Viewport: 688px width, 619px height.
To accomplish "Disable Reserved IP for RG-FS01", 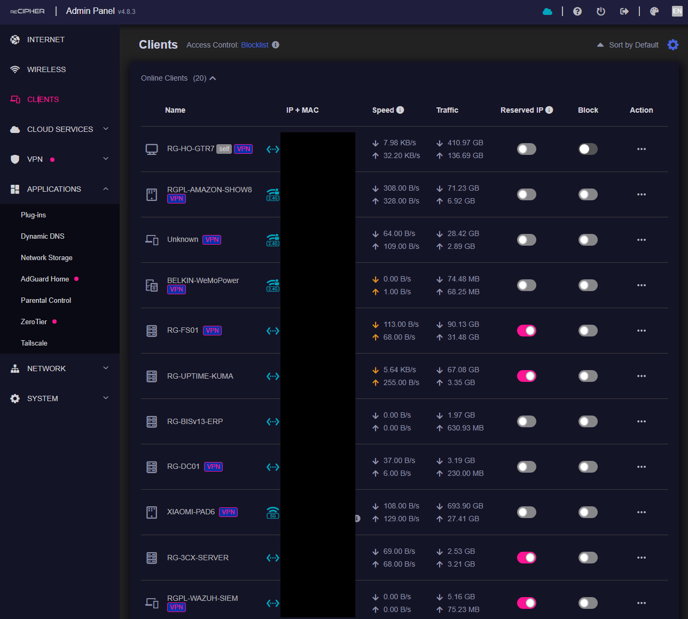I will 526,331.
